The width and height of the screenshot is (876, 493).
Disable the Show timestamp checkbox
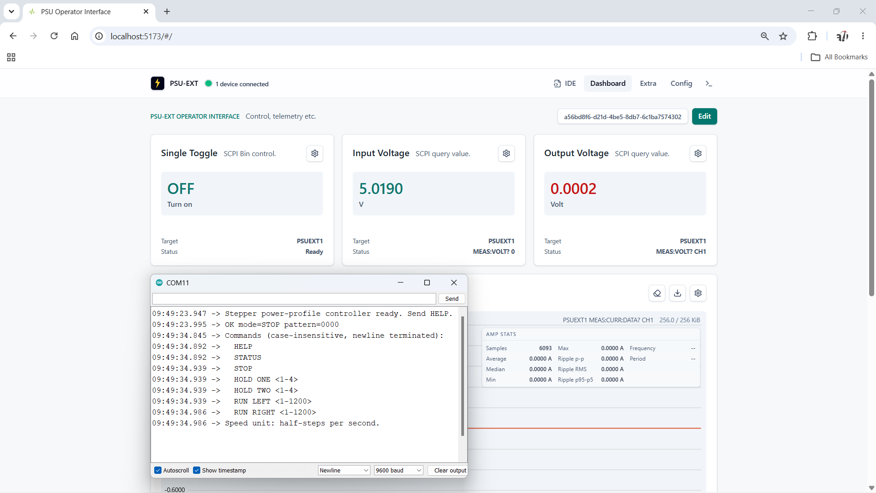(x=197, y=470)
